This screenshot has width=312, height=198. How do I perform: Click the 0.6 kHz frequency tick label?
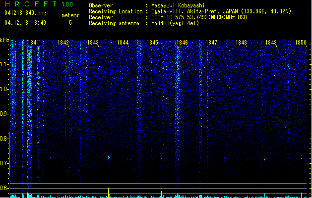[x=4, y=188]
